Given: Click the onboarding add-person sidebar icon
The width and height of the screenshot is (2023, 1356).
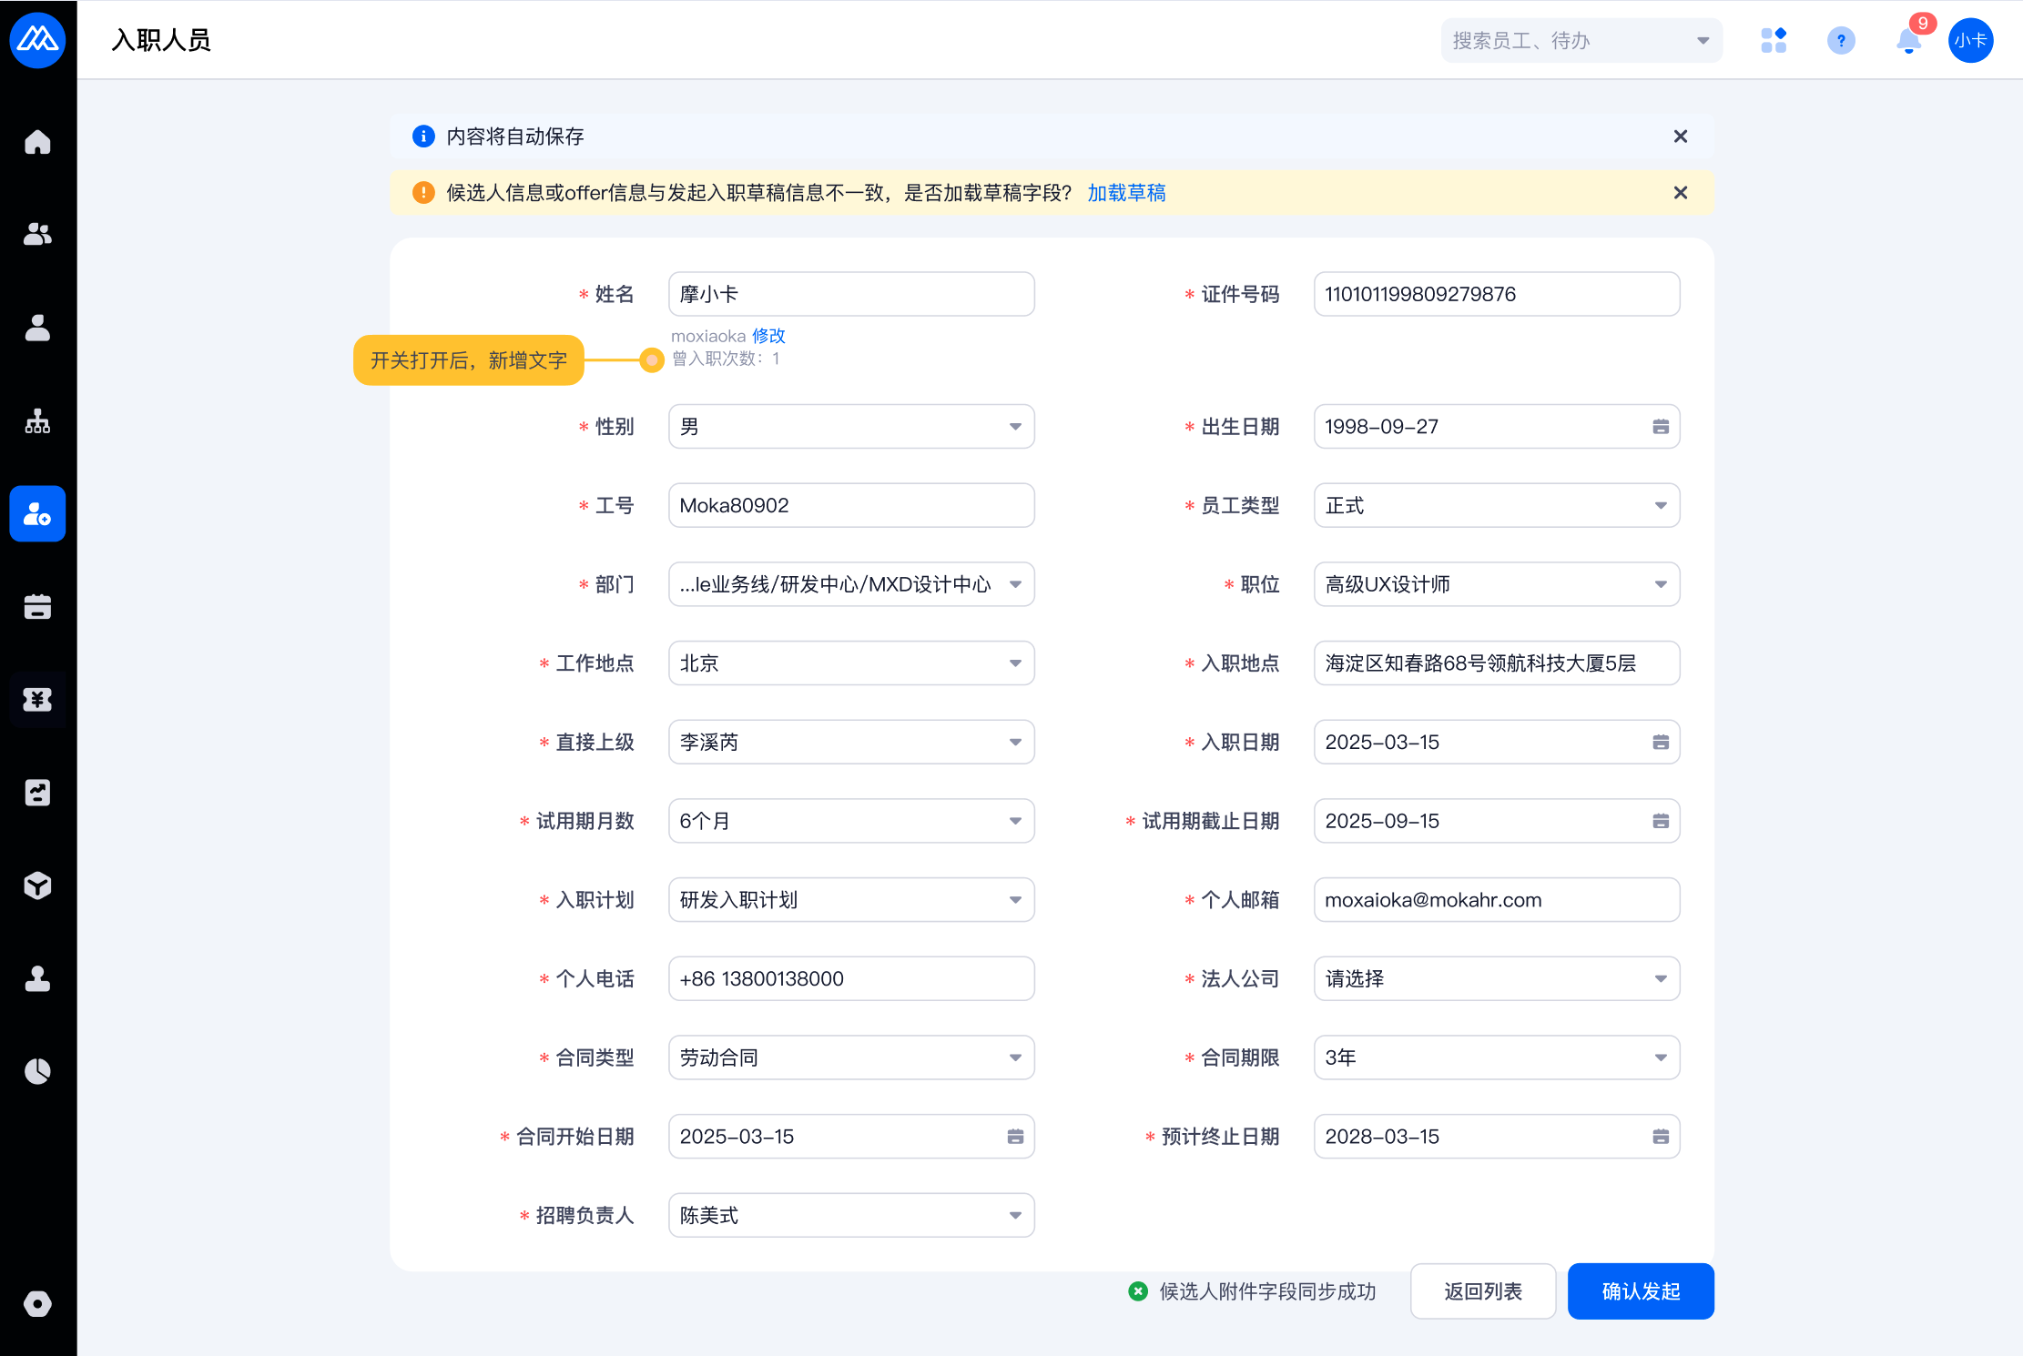Looking at the screenshot, I should coord(37,514).
